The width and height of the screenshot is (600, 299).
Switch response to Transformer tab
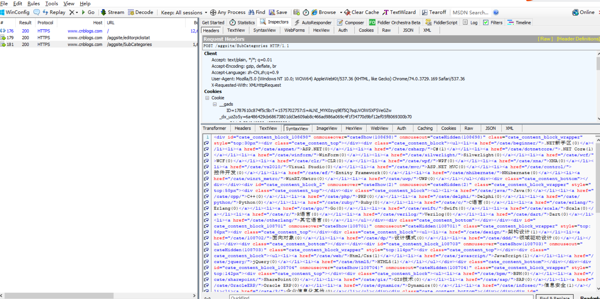coord(214,128)
